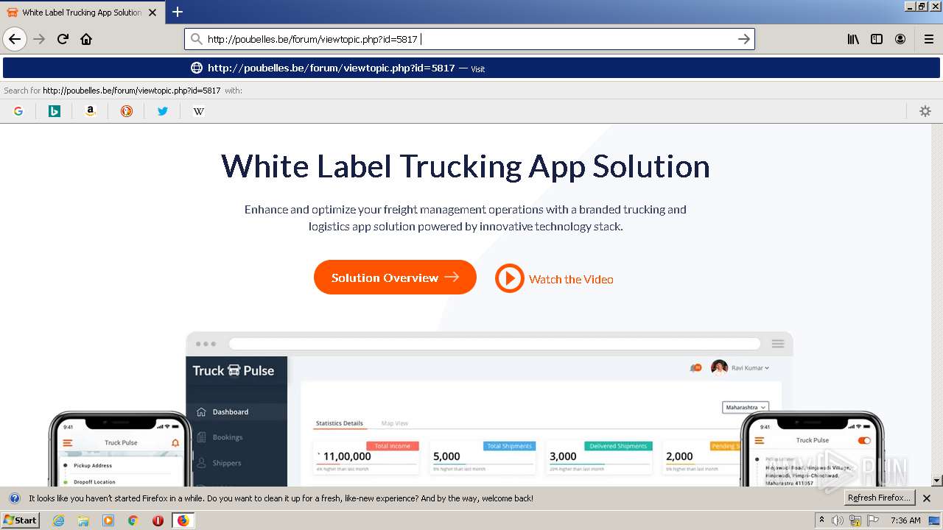Search with the Bing engine icon
This screenshot has height=530, width=943.
click(55, 111)
